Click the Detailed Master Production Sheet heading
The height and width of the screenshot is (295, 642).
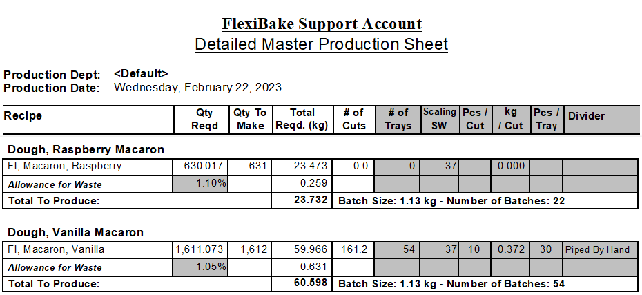[322, 44]
